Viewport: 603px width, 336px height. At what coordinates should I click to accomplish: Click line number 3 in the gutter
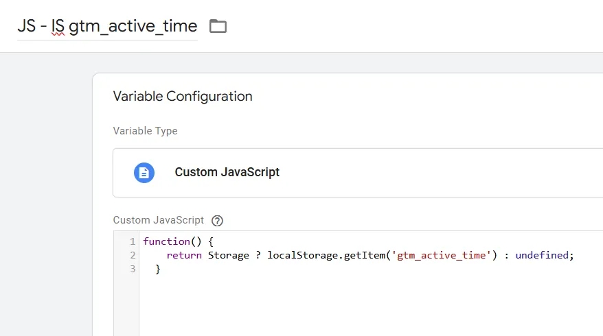click(133, 269)
